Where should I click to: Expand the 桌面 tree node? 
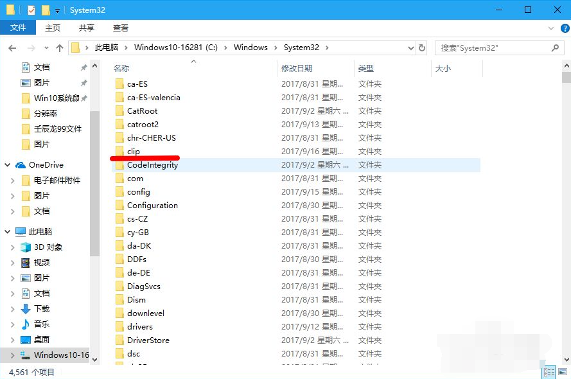12,340
